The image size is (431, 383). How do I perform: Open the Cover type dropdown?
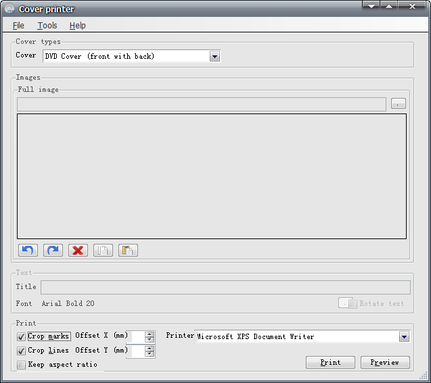click(214, 57)
